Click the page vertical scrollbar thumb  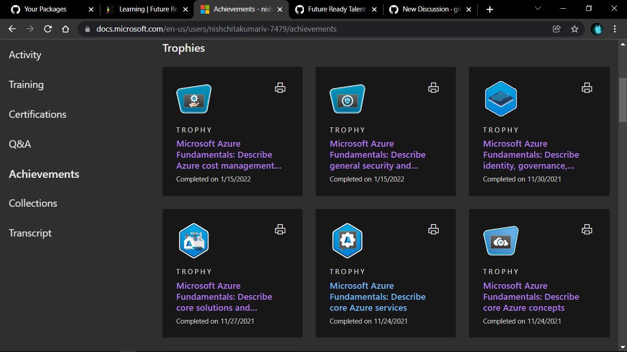coord(622,100)
